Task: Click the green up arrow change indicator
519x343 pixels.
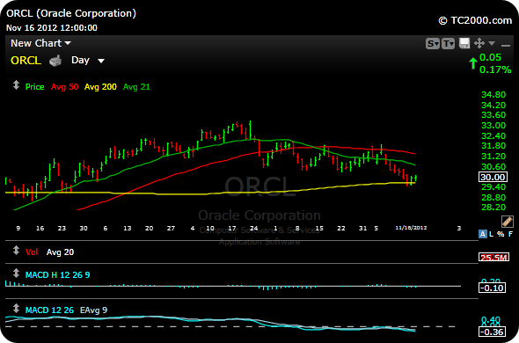Action: [473, 63]
